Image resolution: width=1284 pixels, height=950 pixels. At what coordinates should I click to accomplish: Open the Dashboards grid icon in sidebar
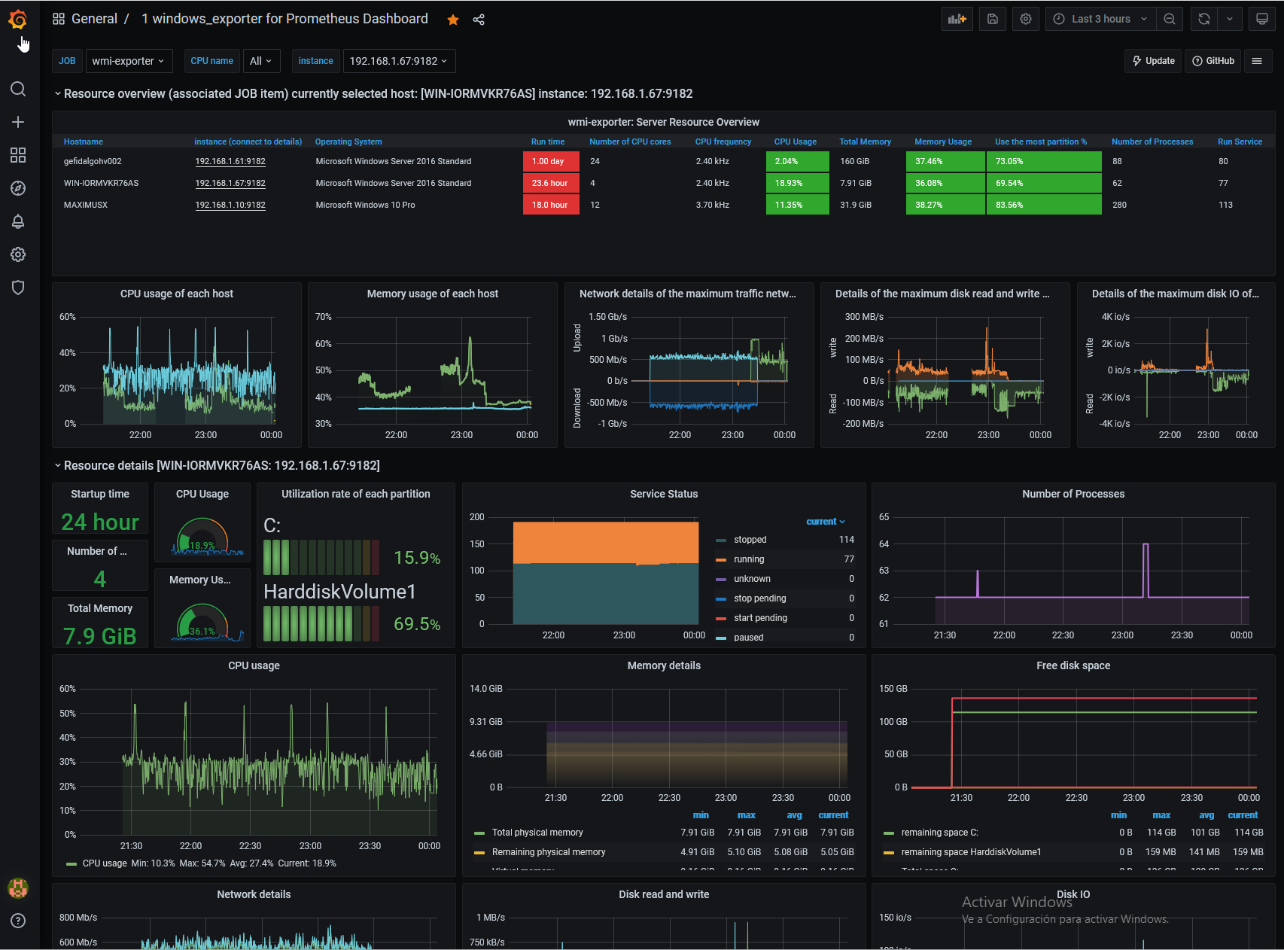click(x=18, y=155)
